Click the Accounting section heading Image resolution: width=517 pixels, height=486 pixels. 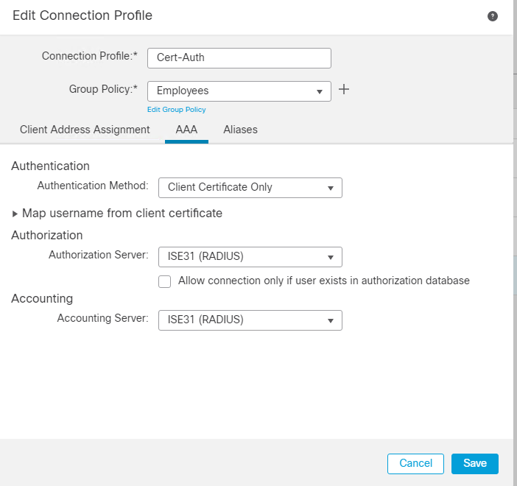click(42, 298)
